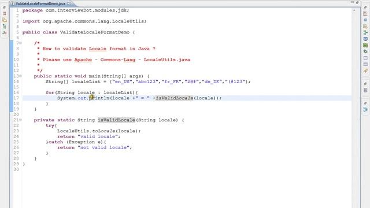The width and height of the screenshot is (370, 208).
Task: Collapse the isValidLocale method at line 21
Action: pos(21,120)
